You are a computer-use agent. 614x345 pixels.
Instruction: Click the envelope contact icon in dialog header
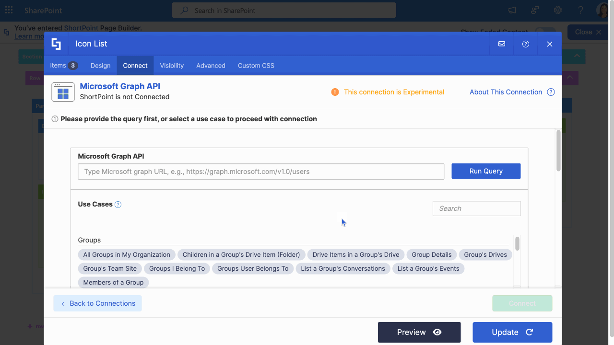pos(502,44)
